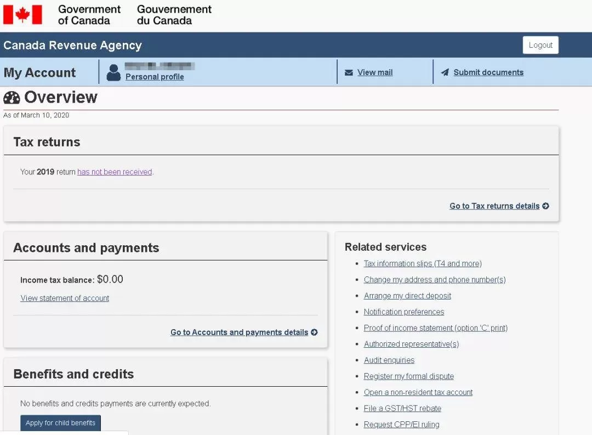Open Tax information slips (T4 and more)
This screenshot has width=592, height=435.
pos(423,263)
